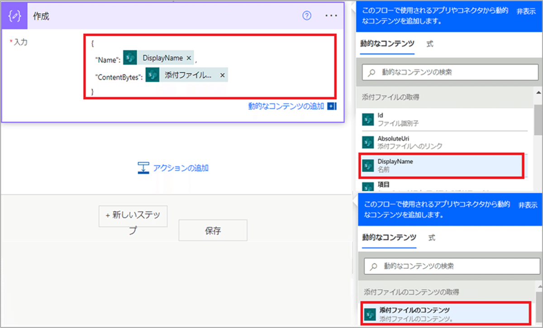Open help for the 作成 action
The image size is (543, 328).
(307, 16)
